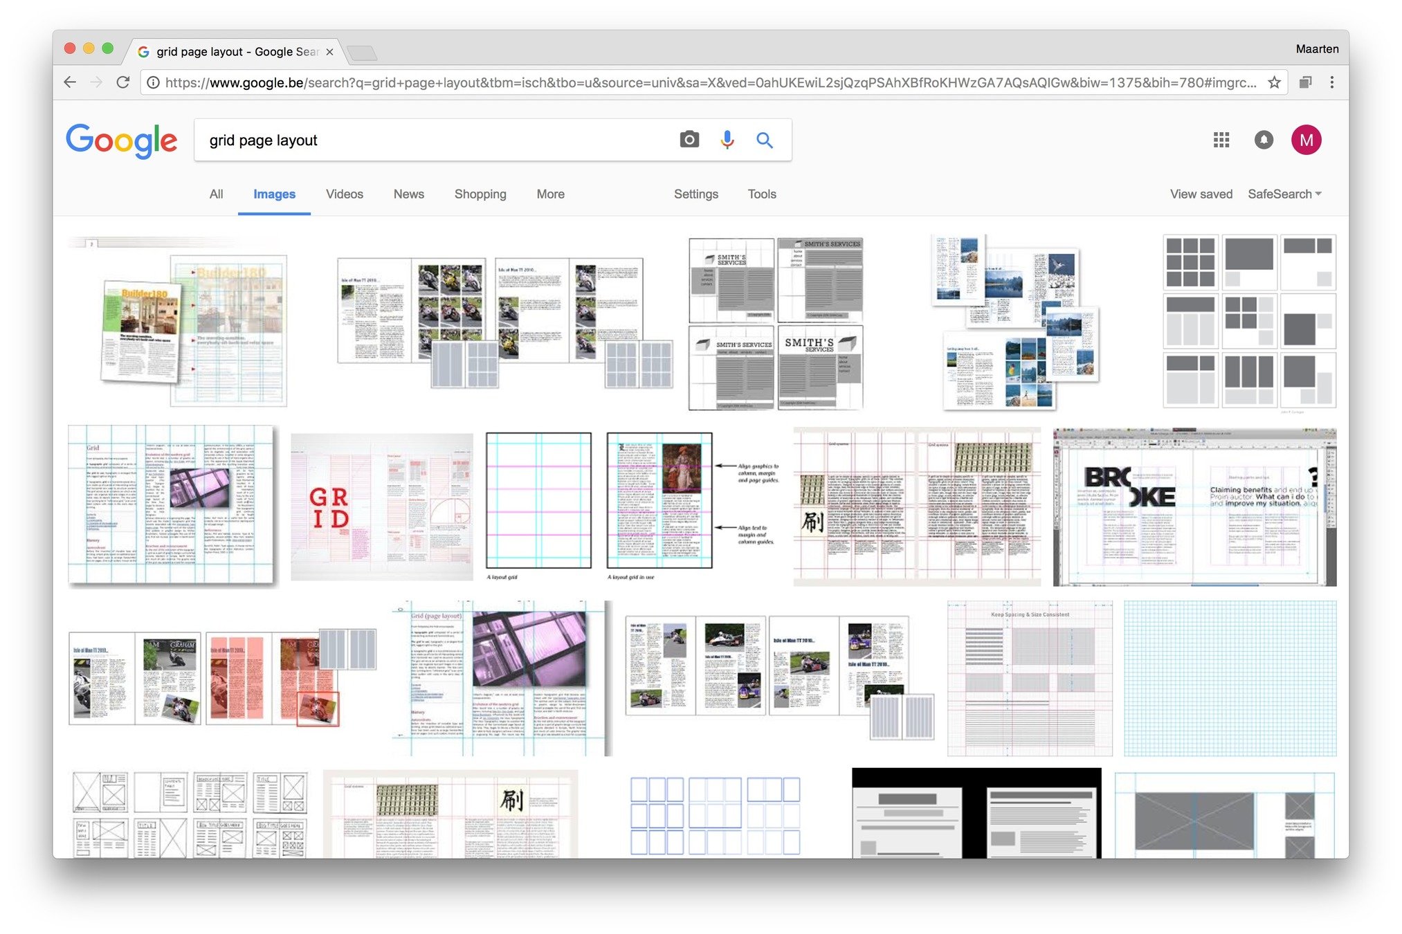The width and height of the screenshot is (1402, 934).
Task: Open the View saved link
Action: pos(1201,194)
